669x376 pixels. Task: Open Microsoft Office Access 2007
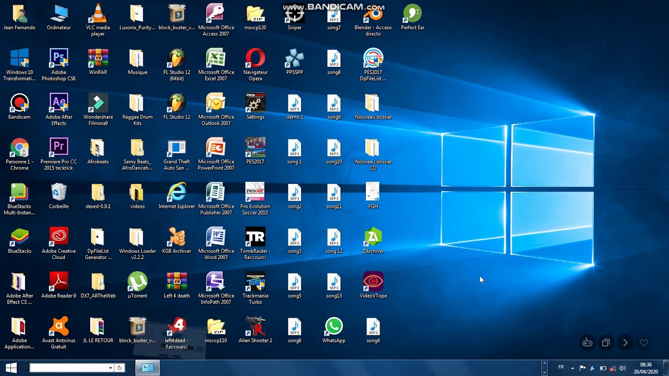216,20
